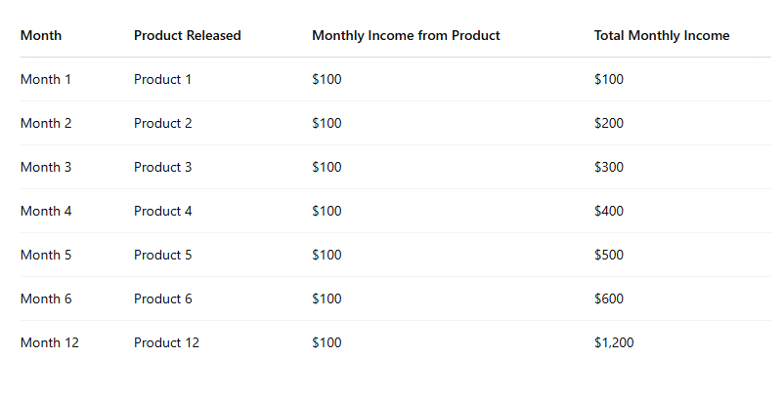Select the $300 total income cell
Viewport: 784px width, 398px height.
click(x=609, y=168)
